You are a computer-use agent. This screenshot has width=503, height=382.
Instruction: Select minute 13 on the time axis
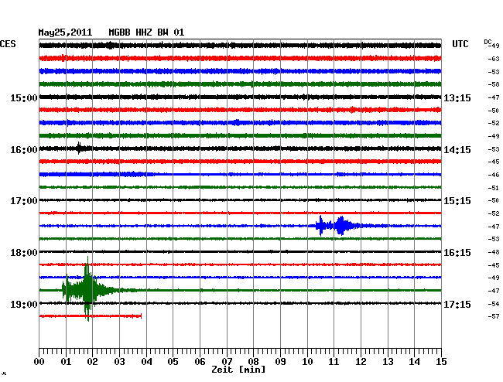(x=388, y=361)
